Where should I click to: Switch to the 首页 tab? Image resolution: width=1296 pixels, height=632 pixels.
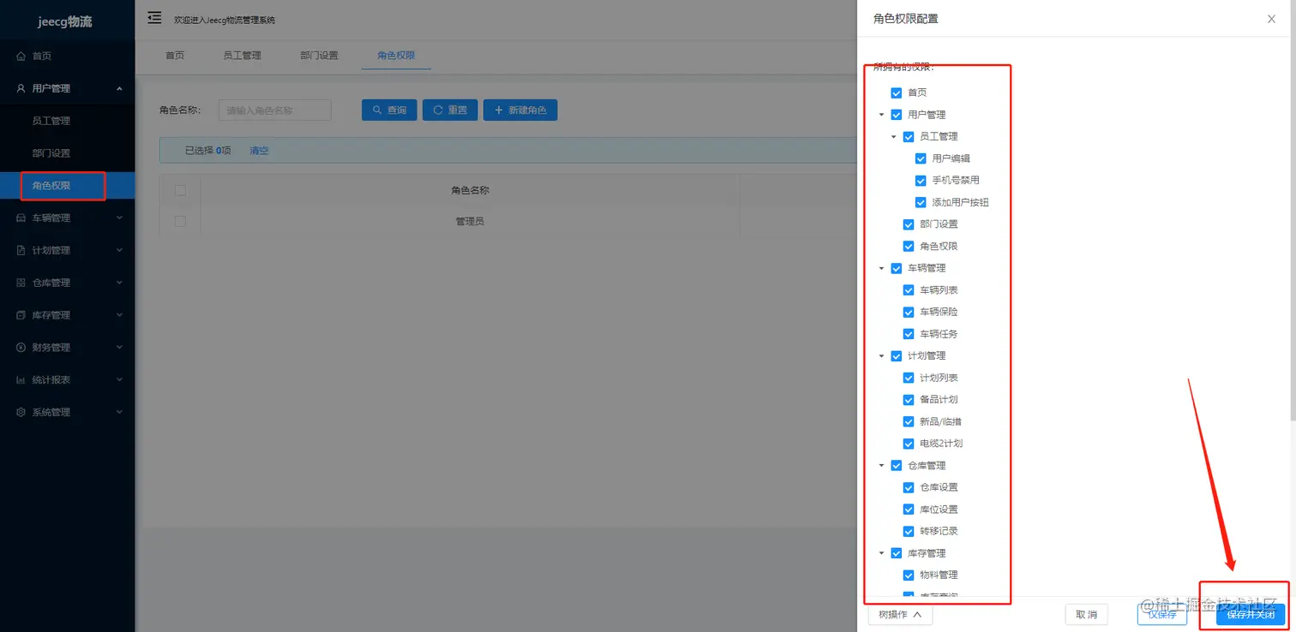[x=175, y=56]
